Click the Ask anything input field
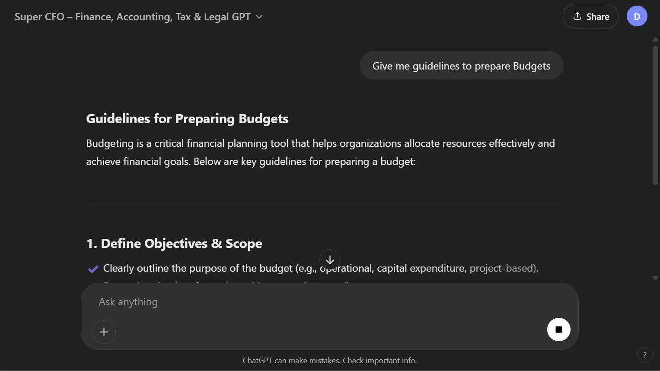Screen dimensions: 660x371 (320, 302)
